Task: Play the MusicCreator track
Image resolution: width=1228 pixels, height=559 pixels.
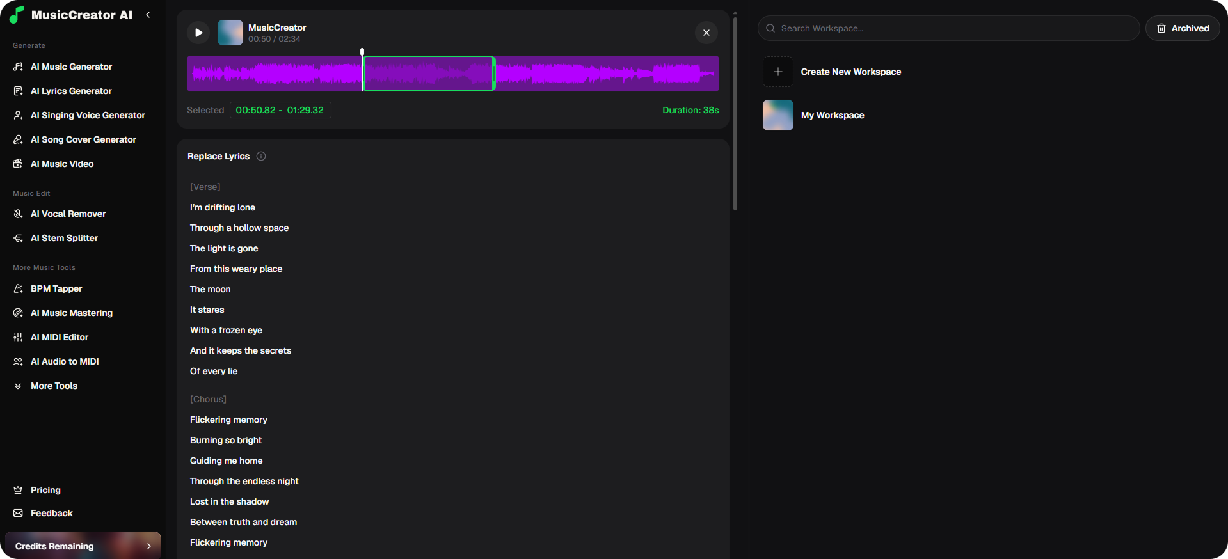Action: click(198, 33)
